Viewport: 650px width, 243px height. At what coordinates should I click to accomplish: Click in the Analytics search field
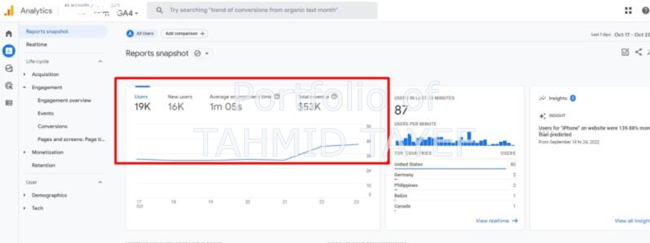(263, 11)
